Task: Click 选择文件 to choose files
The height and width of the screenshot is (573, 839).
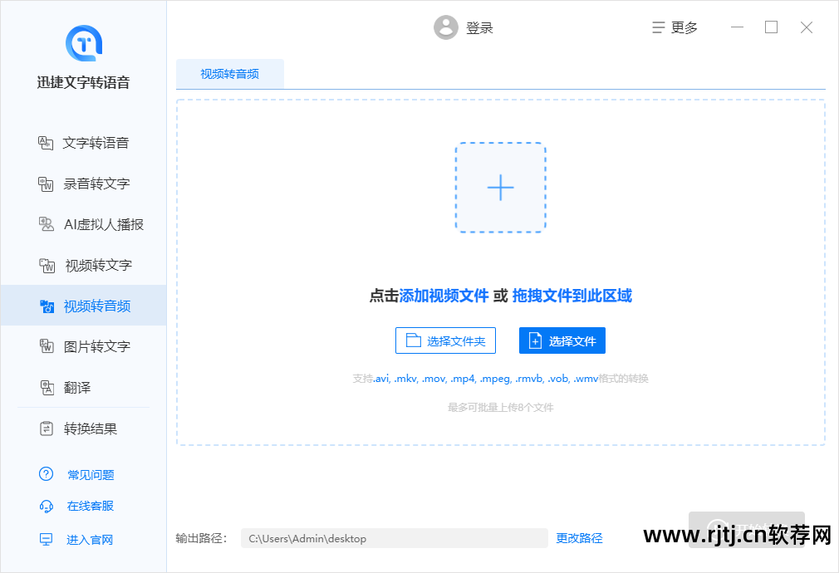Action: 562,340
